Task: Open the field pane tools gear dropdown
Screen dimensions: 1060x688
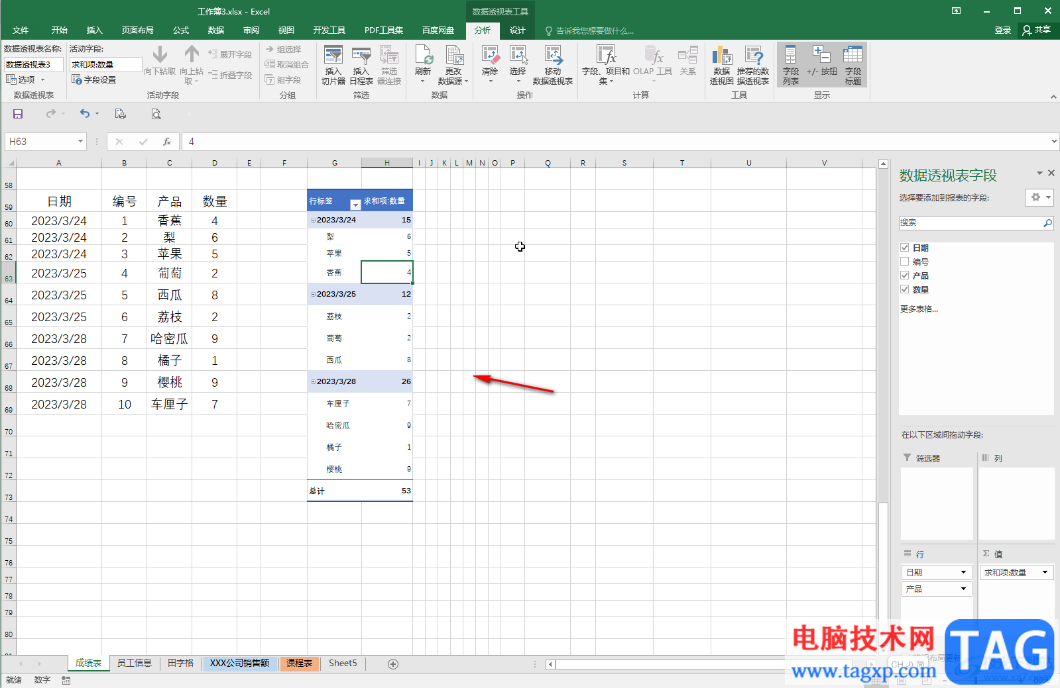Action: pos(1039,197)
